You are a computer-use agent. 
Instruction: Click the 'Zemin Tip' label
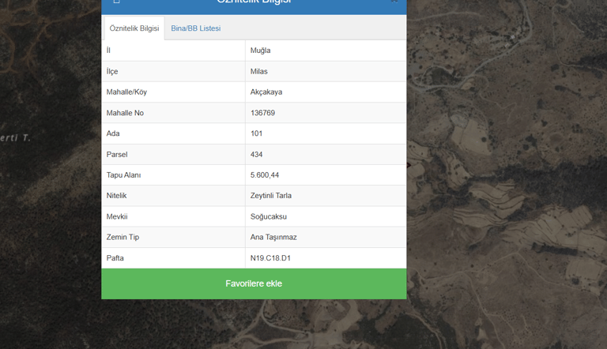[x=123, y=237]
